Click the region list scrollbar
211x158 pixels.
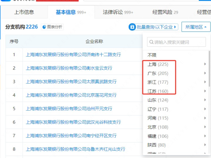(210, 69)
